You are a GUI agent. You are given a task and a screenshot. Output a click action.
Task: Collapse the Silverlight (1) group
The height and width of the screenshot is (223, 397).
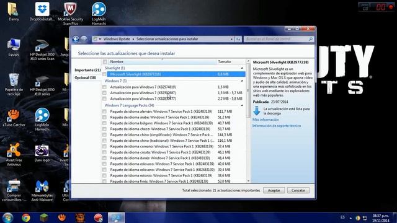(242, 68)
